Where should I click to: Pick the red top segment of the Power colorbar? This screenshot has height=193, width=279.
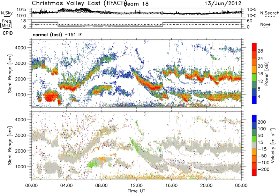[x=254, y=47]
